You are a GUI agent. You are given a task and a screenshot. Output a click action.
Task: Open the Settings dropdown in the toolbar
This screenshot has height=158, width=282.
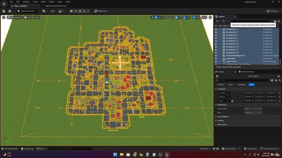tap(273, 11)
